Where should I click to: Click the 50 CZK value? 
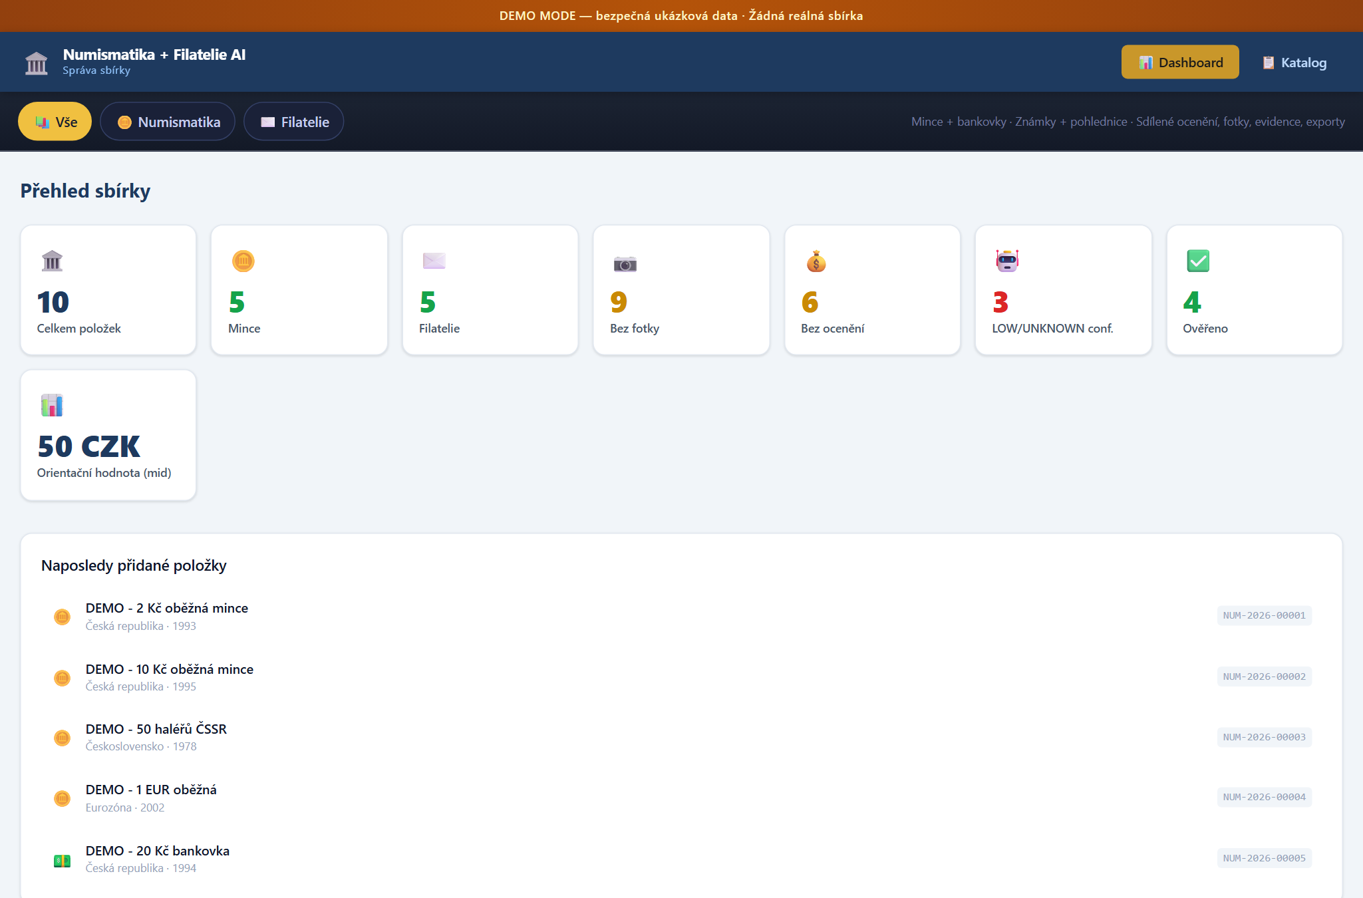tap(89, 446)
